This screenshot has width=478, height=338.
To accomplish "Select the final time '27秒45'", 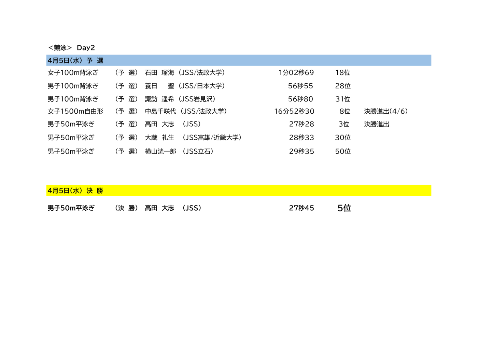I will [301, 208].
